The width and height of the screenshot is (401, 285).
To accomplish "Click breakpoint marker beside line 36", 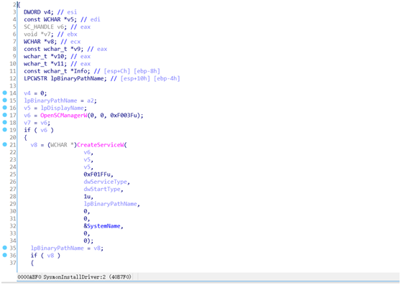I will click(x=4, y=255).
